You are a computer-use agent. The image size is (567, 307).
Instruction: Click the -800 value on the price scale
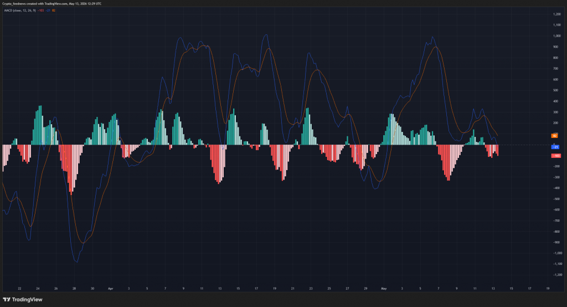click(x=556, y=231)
